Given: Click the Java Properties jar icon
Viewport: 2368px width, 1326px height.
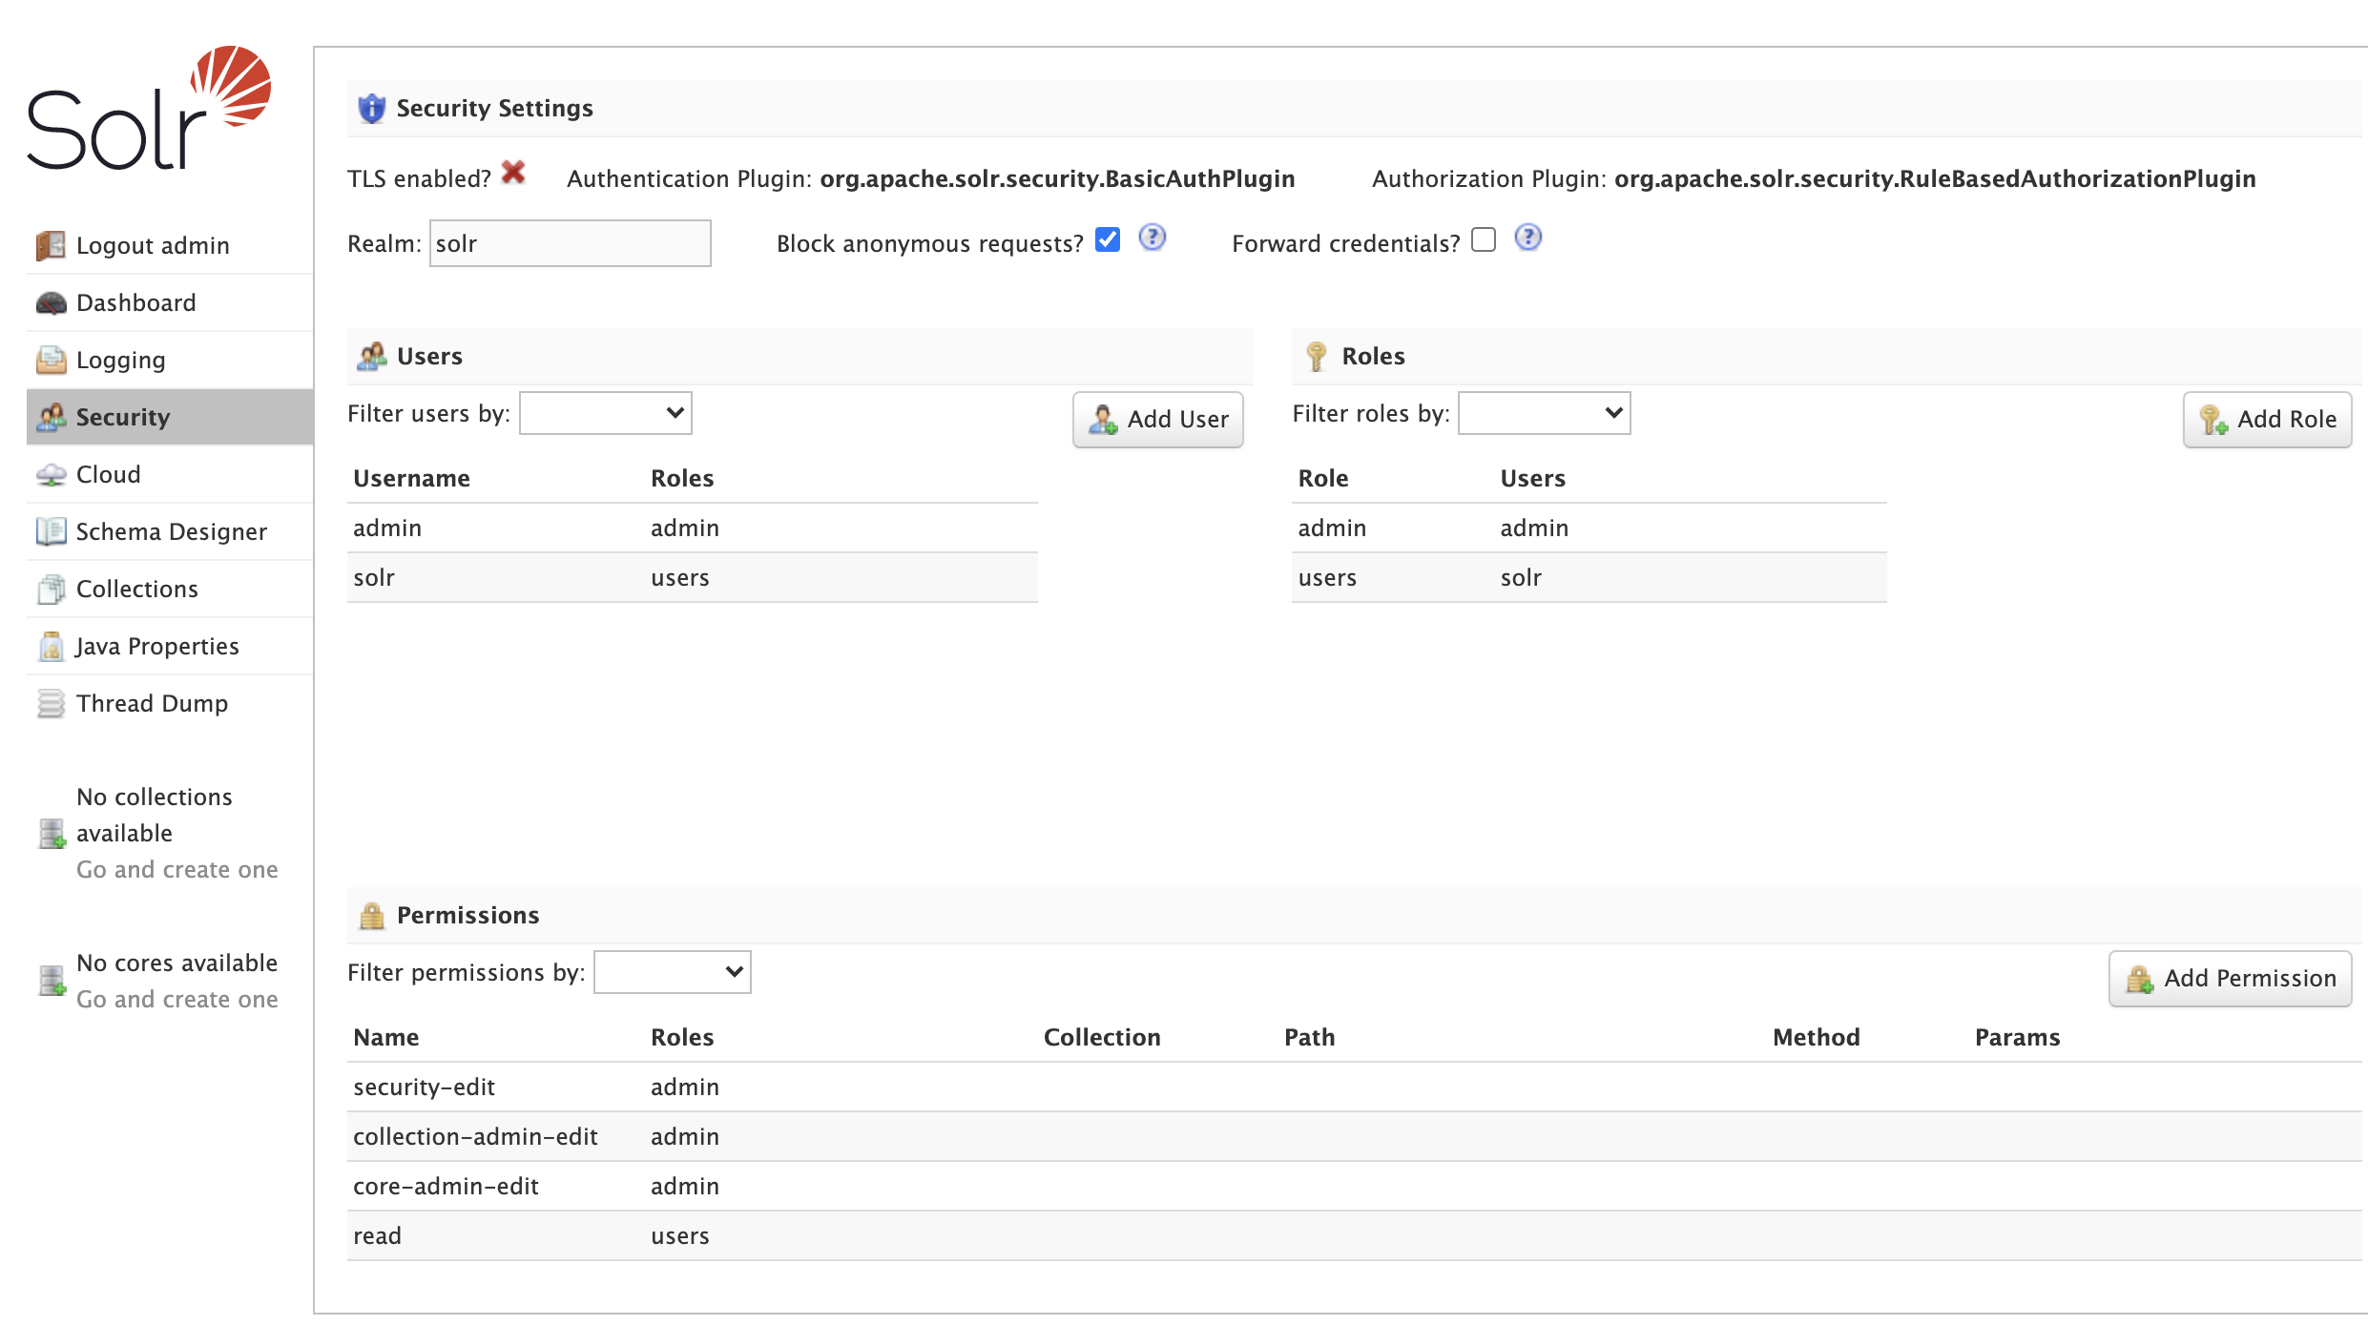Looking at the screenshot, I should [x=51, y=647].
